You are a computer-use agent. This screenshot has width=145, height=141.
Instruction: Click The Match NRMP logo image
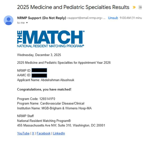pos(51,39)
